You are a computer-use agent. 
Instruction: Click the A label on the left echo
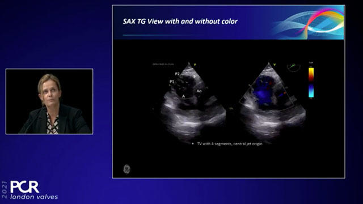tap(184, 96)
